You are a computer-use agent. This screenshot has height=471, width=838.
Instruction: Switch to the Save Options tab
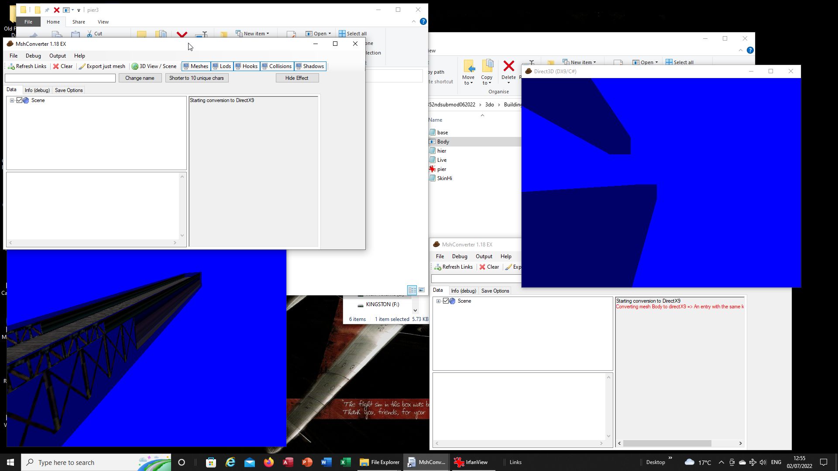(69, 90)
